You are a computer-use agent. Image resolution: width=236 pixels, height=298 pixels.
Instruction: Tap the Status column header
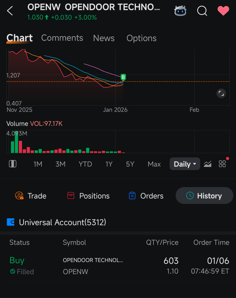point(20,243)
